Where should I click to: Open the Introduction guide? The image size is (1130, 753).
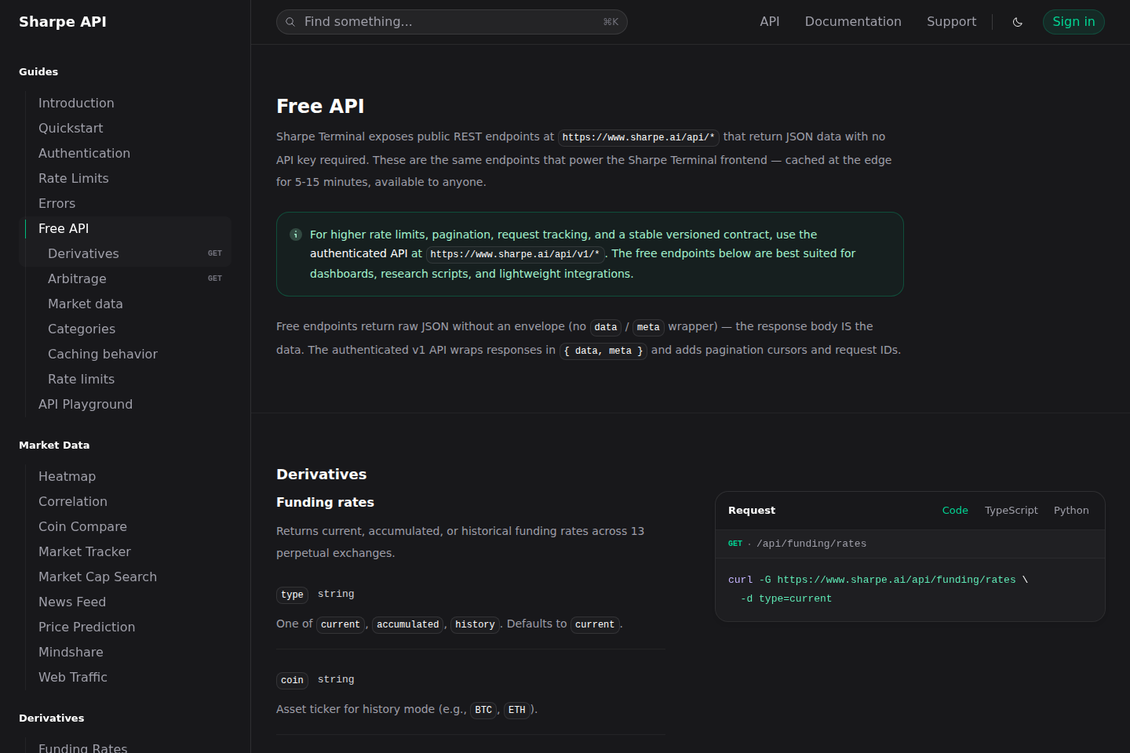(76, 103)
